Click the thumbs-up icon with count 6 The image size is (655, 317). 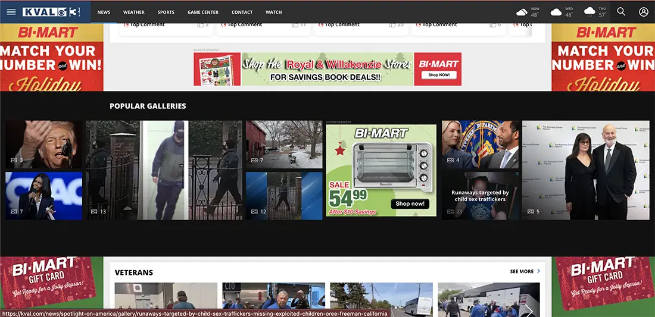(493, 25)
